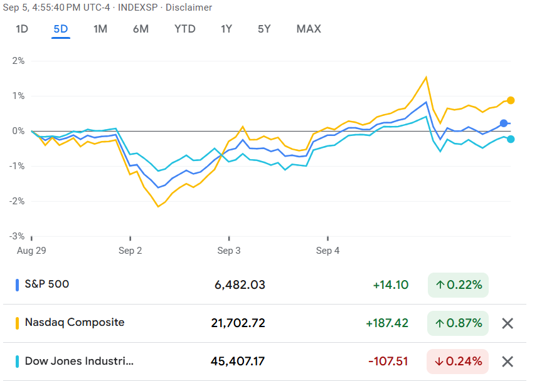View the 5Y time range
This screenshot has height=381, width=537.
264,29
